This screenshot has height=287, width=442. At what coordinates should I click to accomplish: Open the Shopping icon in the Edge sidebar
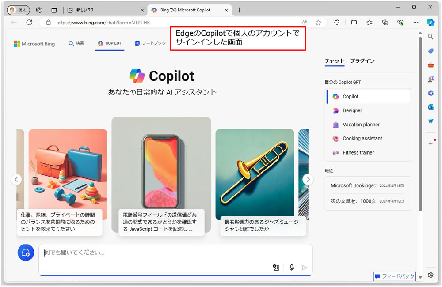[431, 51]
